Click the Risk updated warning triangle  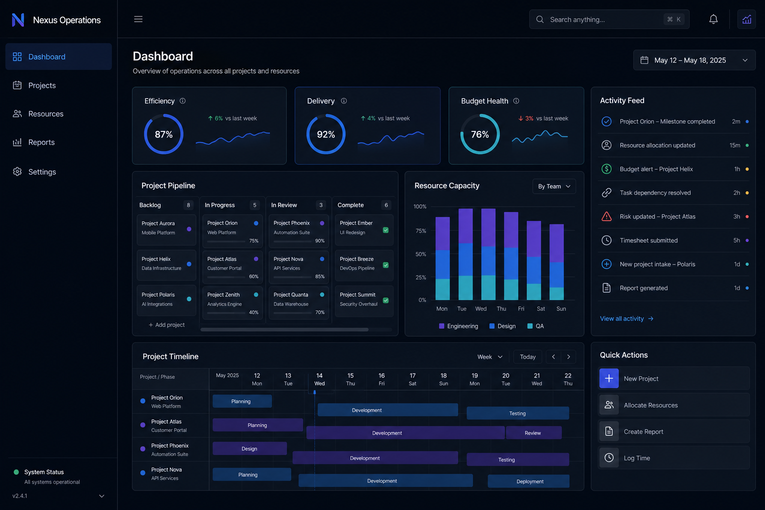607,217
